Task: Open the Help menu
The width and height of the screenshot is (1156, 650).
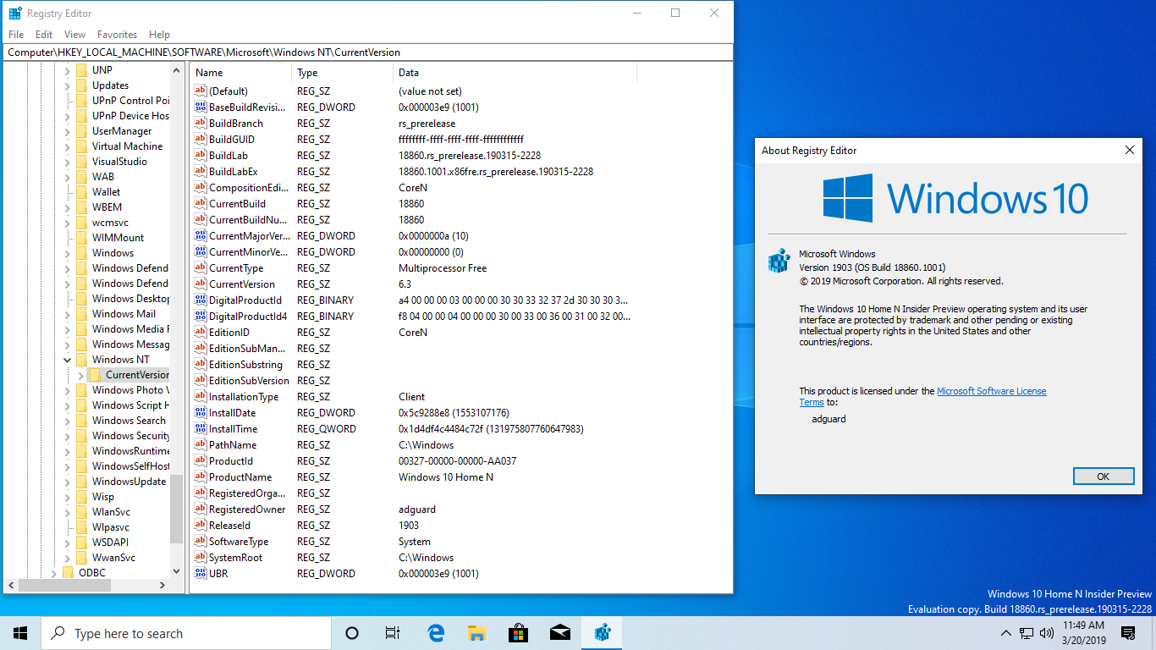Action: [x=159, y=35]
